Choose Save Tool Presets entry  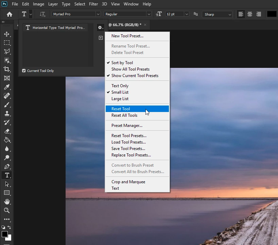tap(137, 149)
